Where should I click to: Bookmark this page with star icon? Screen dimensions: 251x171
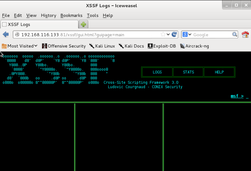[x=163, y=34]
